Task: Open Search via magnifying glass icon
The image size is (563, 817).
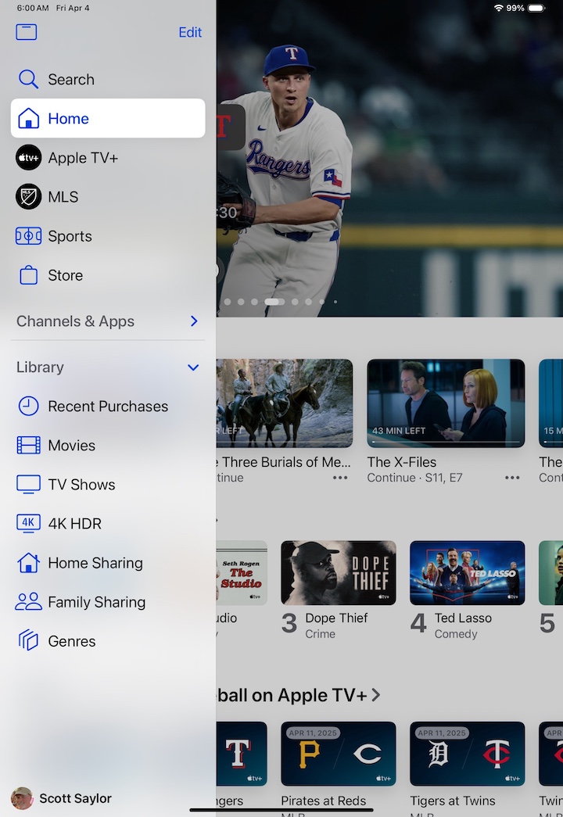Action: click(x=28, y=79)
